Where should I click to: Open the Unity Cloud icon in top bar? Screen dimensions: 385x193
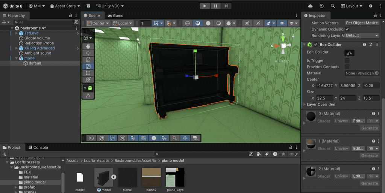(x=310, y=6)
